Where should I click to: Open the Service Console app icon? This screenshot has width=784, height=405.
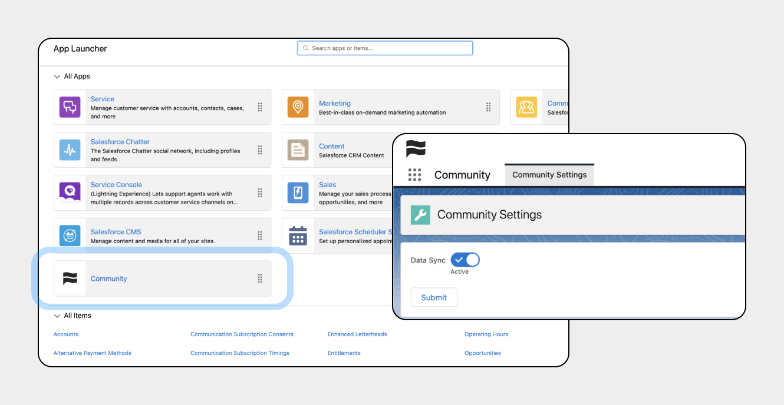point(70,192)
